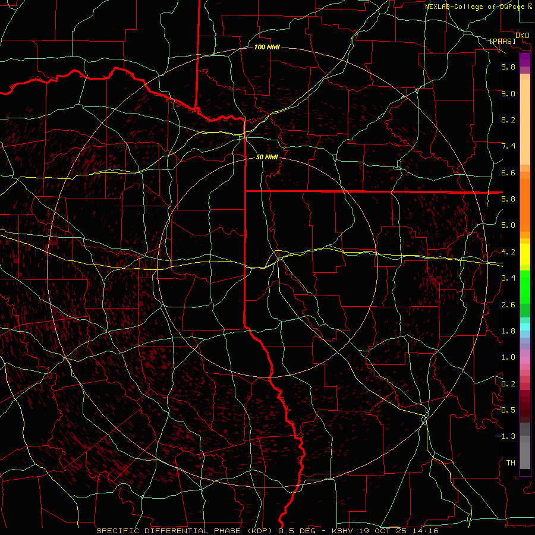Select the 6.6 scale value
The width and height of the screenshot is (535, 535).
click(508, 172)
